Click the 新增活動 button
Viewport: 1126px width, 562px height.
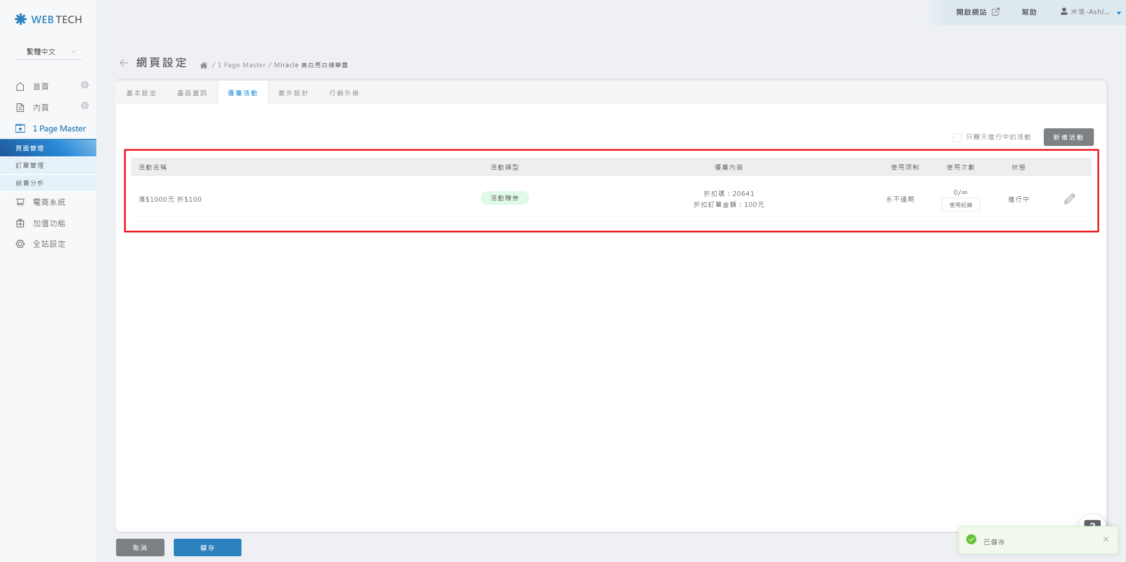coord(1068,138)
